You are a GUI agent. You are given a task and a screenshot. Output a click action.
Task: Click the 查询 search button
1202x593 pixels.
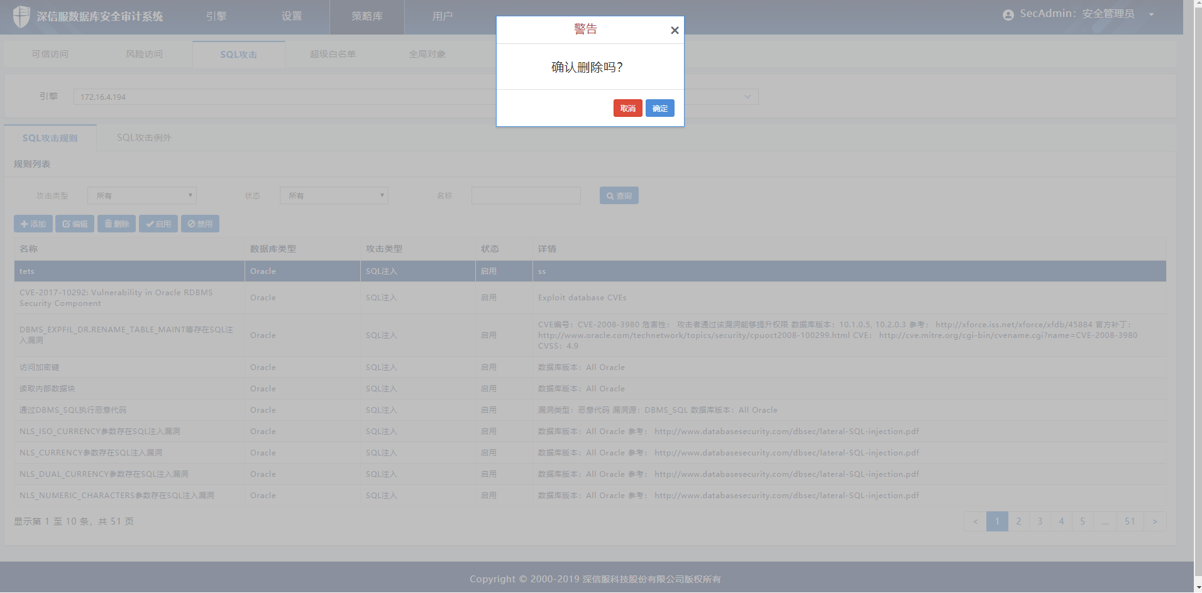619,196
